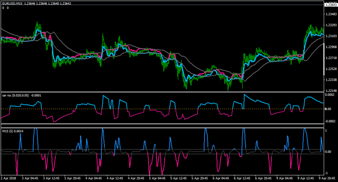The height and width of the screenshot is (182, 338).
Task: Click the 0.00 level on sar roc scale
Action: pyautogui.click(x=328, y=109)
